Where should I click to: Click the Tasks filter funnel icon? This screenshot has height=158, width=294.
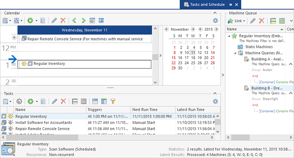click(113, 101)
